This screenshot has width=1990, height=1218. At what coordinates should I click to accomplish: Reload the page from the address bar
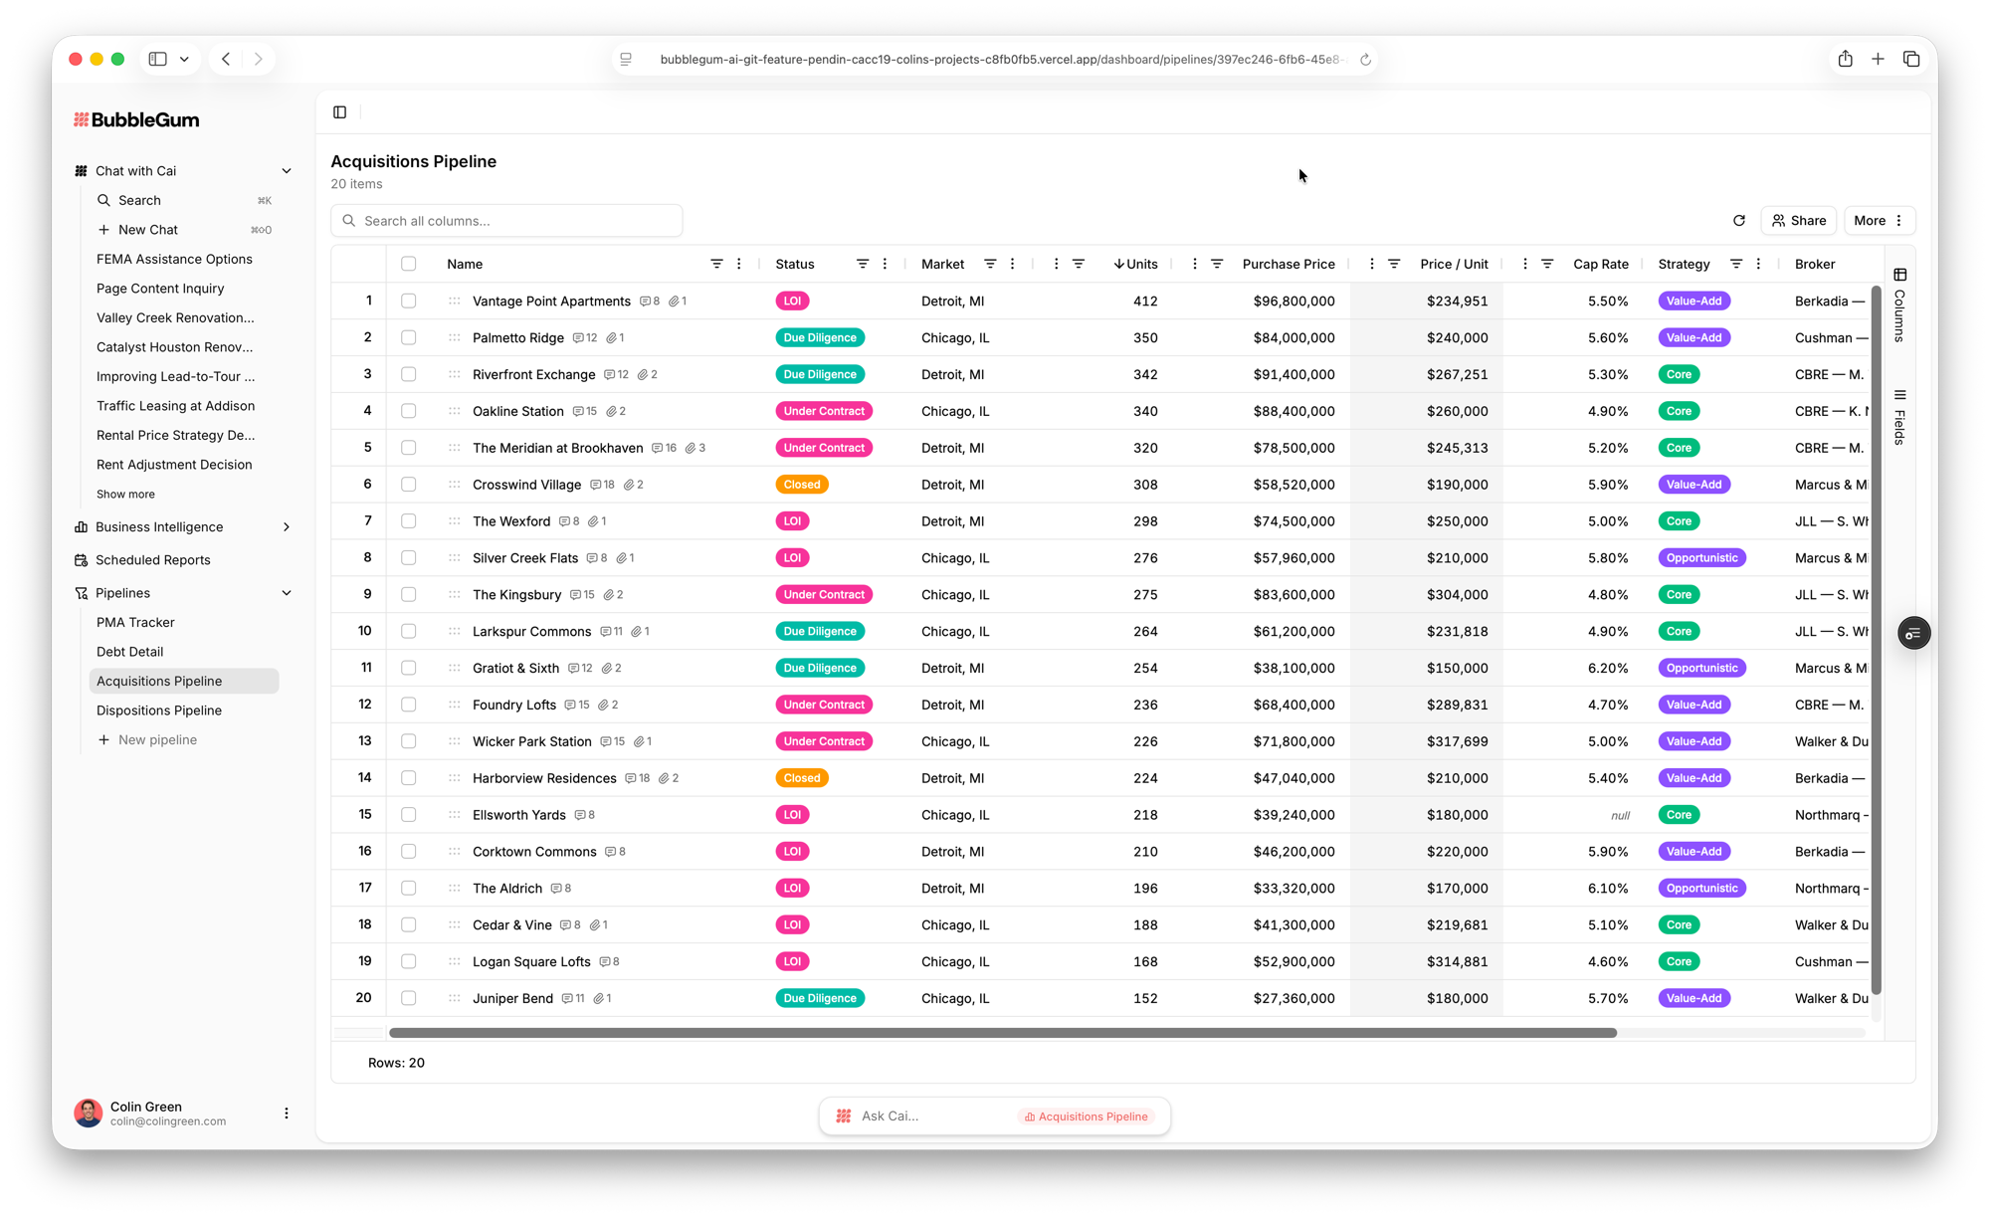coord(1366,60)
